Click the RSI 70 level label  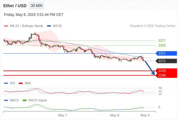click(160, 88)
